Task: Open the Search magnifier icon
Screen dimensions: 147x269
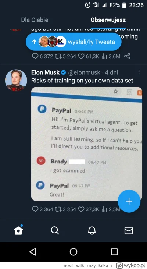Action: [55, 230]
